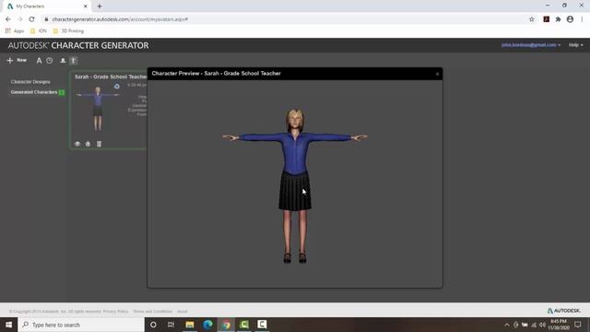590x332 pixels.
Task: Open File Explorer from the taskbar
Action: click(x=190, y=325)
